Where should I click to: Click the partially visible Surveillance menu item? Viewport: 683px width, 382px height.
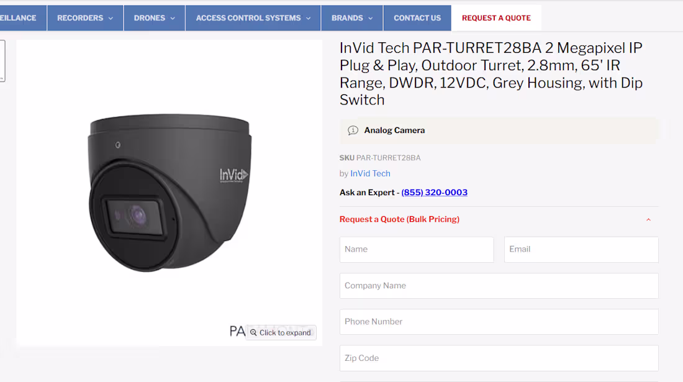[x=22, y=18]
